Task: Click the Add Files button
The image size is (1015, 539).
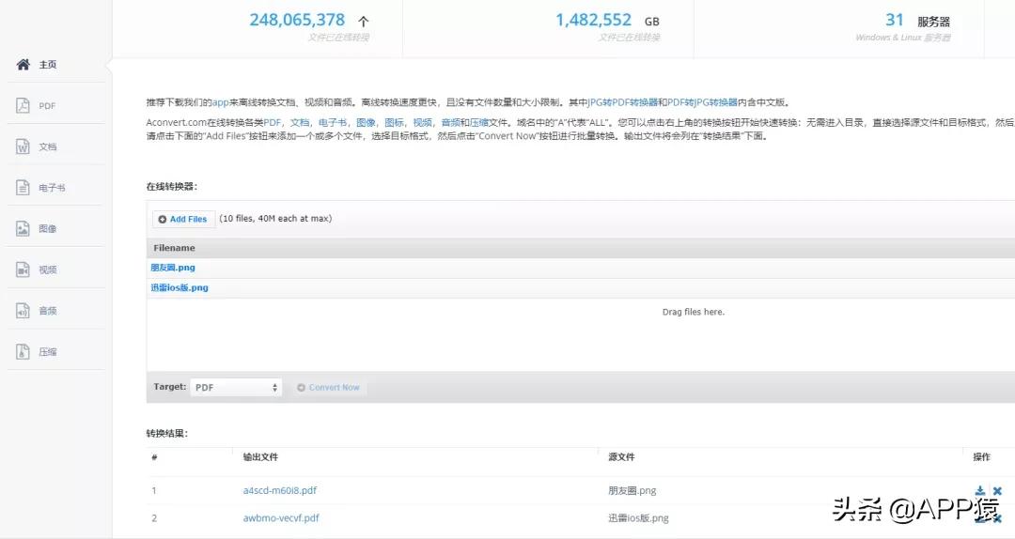Action: tap(183, 220)
